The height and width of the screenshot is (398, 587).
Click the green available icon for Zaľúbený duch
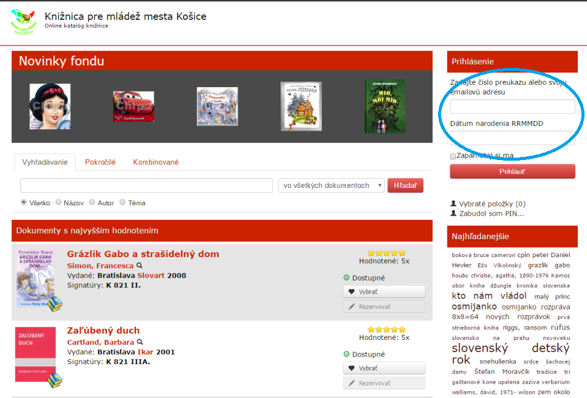[346, 354]
